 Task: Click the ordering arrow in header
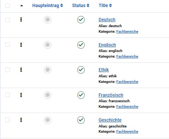tap(22, 6)
